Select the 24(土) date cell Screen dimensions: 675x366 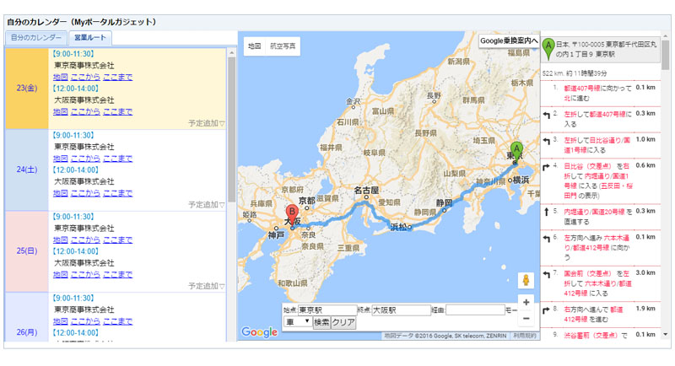[27, 170]
